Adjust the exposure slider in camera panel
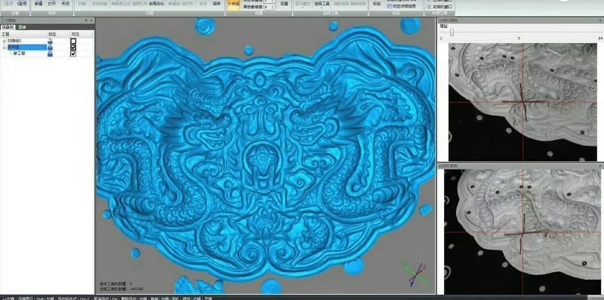Image resolution: width=604 pixels, height=300 pixels. coord(451,32)
